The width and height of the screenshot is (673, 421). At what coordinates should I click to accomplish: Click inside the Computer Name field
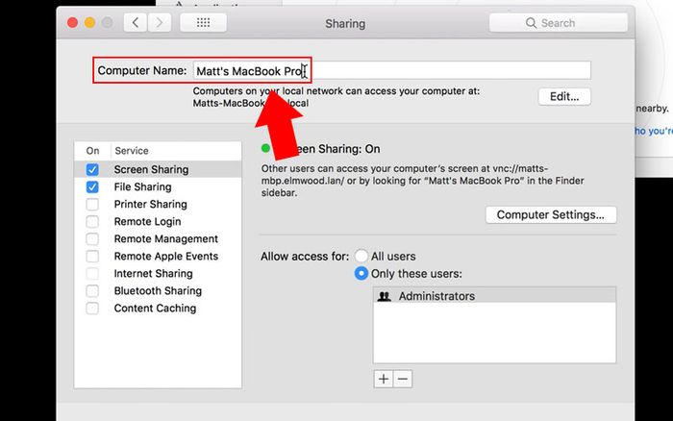[392, 70]
